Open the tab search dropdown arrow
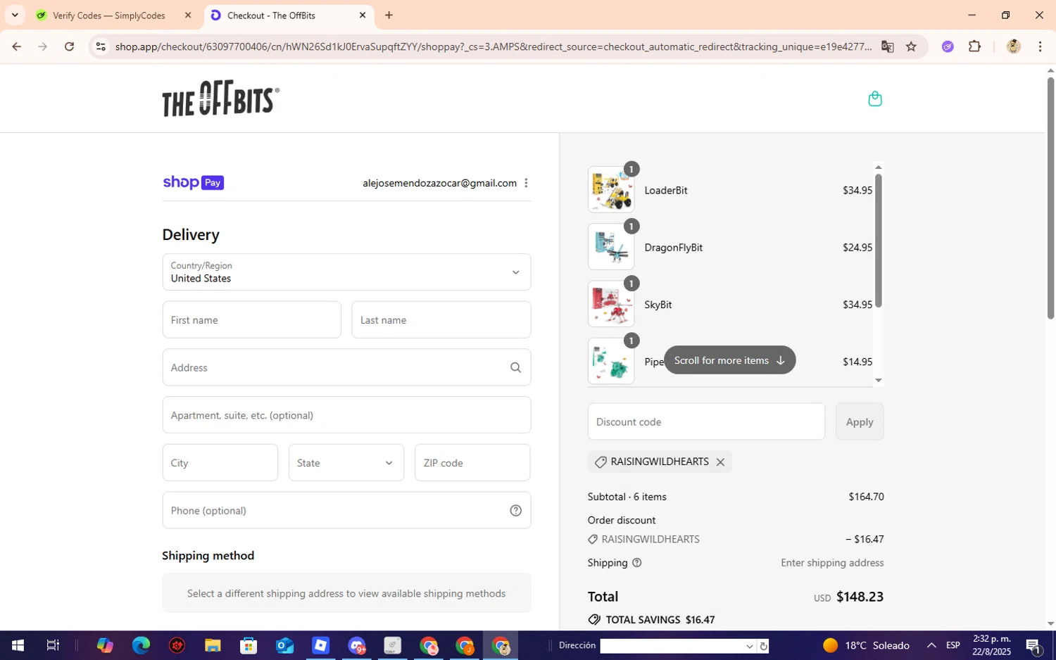The width and height of the screenshot is (1056, 660). pos(14,15)
